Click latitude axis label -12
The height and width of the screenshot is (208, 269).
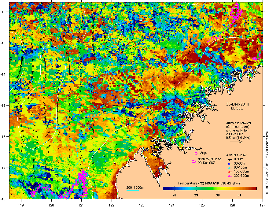tap(3, 12)
